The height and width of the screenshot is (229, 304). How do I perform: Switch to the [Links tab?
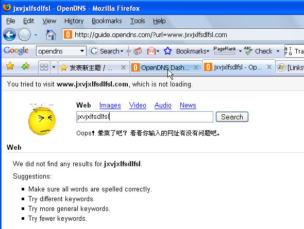click(290, 67)
